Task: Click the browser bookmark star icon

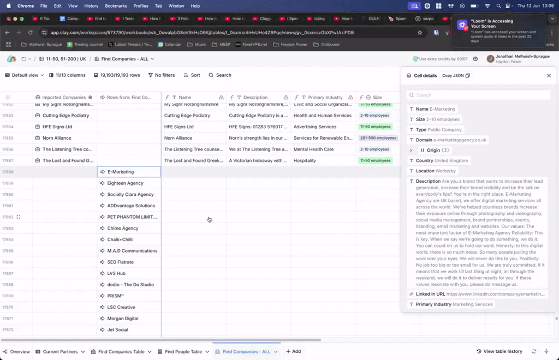Action: [419, 33]
